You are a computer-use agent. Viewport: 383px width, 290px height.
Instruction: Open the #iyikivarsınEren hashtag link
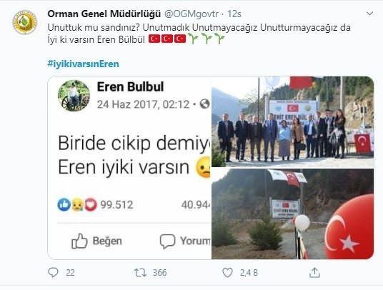(84, 64)
